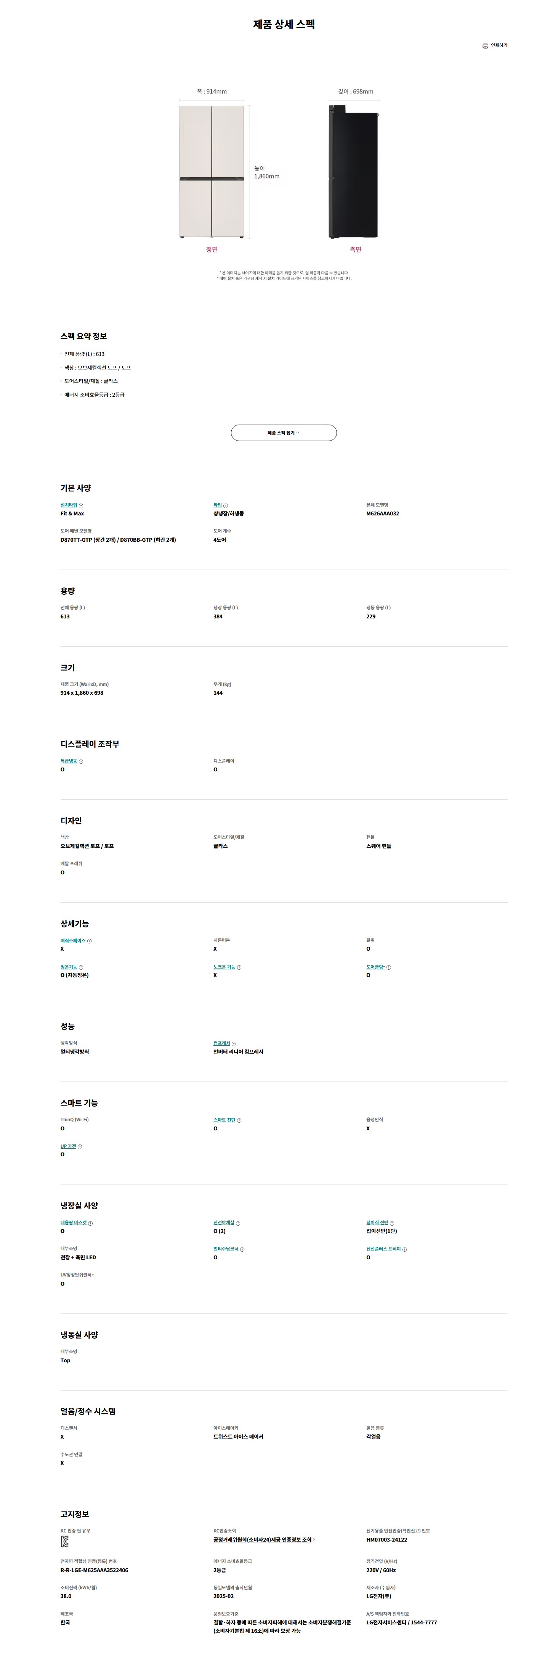Viewport: 550px width, 1661px height.
Task: Open the 정온기능 link
Action: click(69, 967)
